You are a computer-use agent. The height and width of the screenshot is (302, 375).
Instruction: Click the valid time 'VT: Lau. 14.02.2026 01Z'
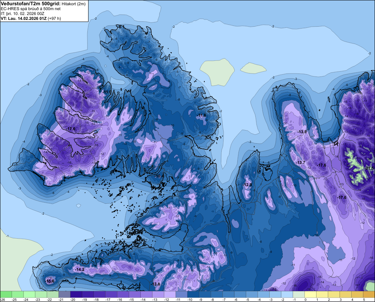tap(24, 18)
